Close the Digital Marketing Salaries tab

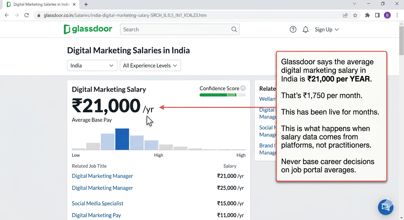75,4
